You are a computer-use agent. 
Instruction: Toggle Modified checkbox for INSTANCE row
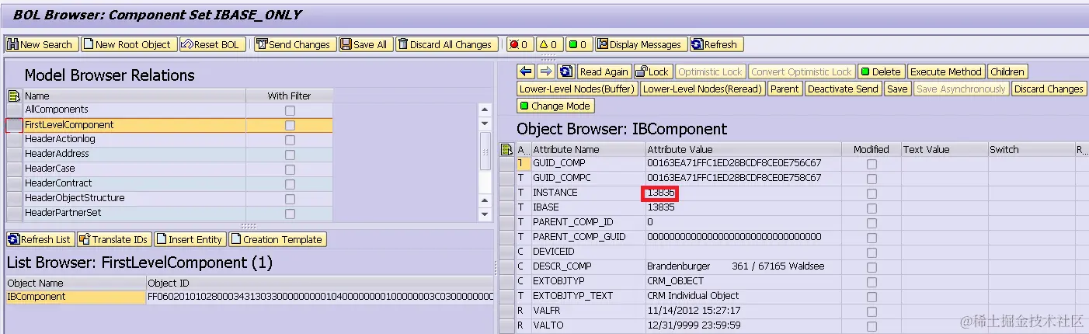tap(872, 193)
